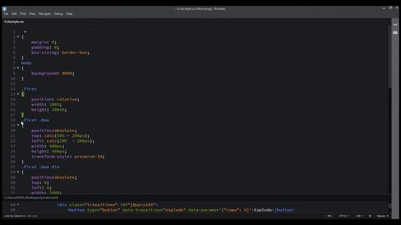
Task: Collapse the .first .box div block at line 28
Action: [18, 172]
